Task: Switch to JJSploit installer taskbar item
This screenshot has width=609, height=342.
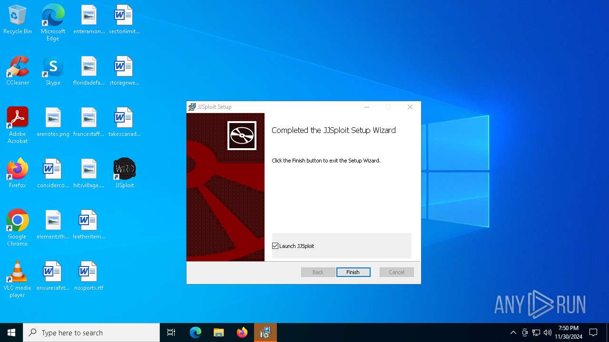Action: pyautogui.click(x=265, y=332)
